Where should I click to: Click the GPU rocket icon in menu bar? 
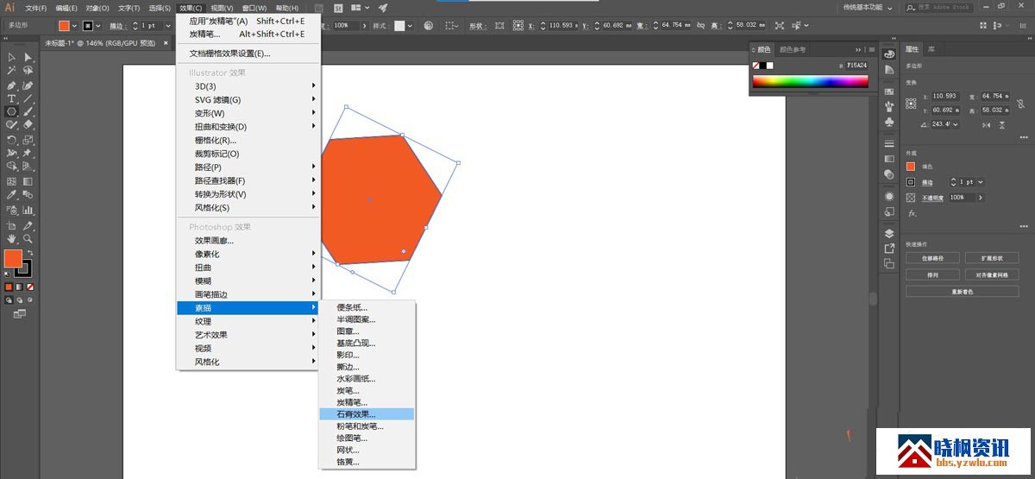click(x=383, y=8)
